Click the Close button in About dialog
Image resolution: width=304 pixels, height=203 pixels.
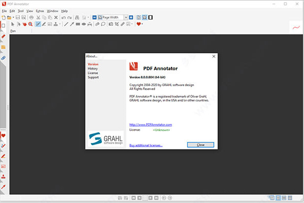click(x=201, y=145)
